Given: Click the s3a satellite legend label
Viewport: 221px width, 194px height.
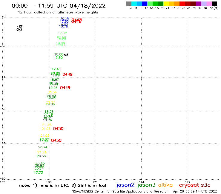Looking at the screenshot, I should click(x=205, y=185).
